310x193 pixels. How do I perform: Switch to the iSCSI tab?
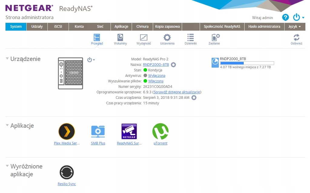tap(58, 27)
